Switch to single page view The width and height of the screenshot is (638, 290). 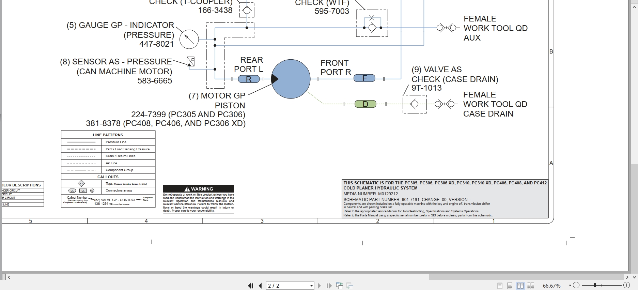(x=500, y=286)
